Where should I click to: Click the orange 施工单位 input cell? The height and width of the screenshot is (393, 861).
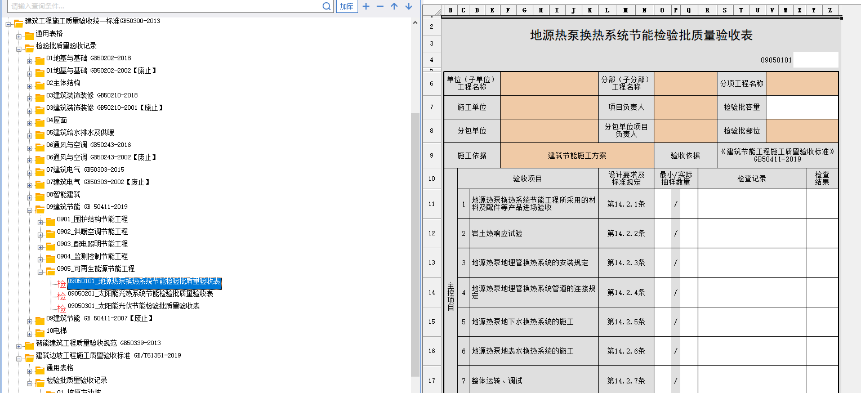(548, 107)
